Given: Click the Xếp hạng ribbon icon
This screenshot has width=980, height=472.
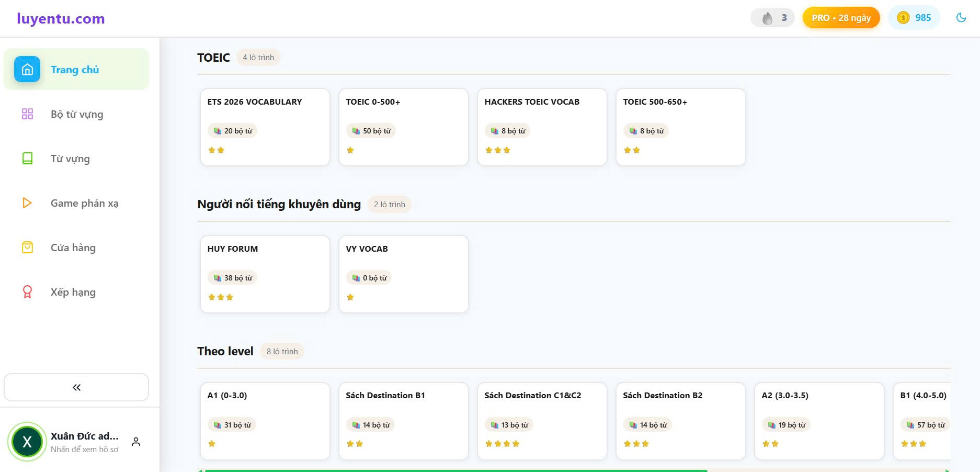Looking at the screenshot, I should pos(27,292).
